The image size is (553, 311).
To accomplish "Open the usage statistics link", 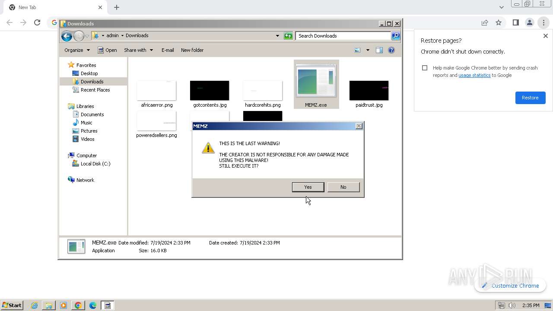I will (474, 75).
